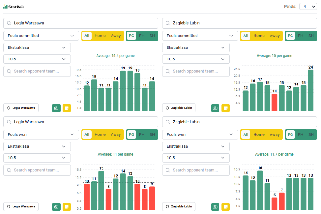Image resolution: width=321 pixels, height=214 pixels.
Task: Expand the Fouls committed dropdown for Legia Warszawa
Action: (41, 36)
